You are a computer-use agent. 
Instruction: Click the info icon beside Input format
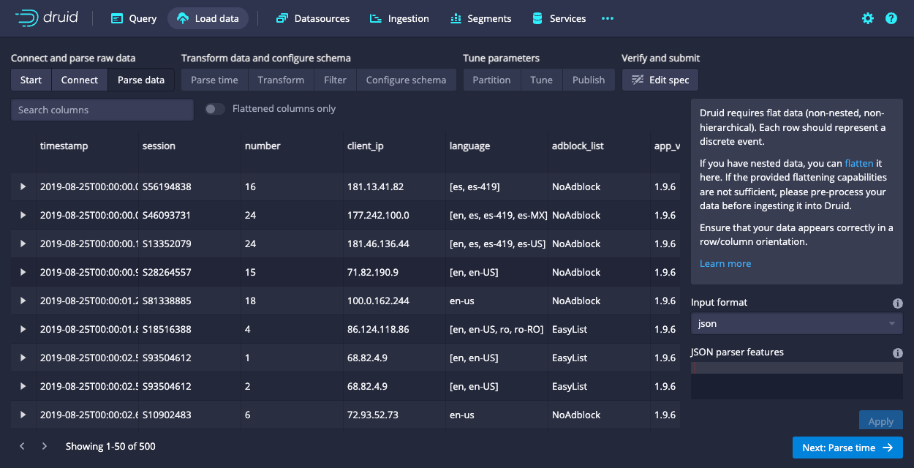tap(898, 303)
